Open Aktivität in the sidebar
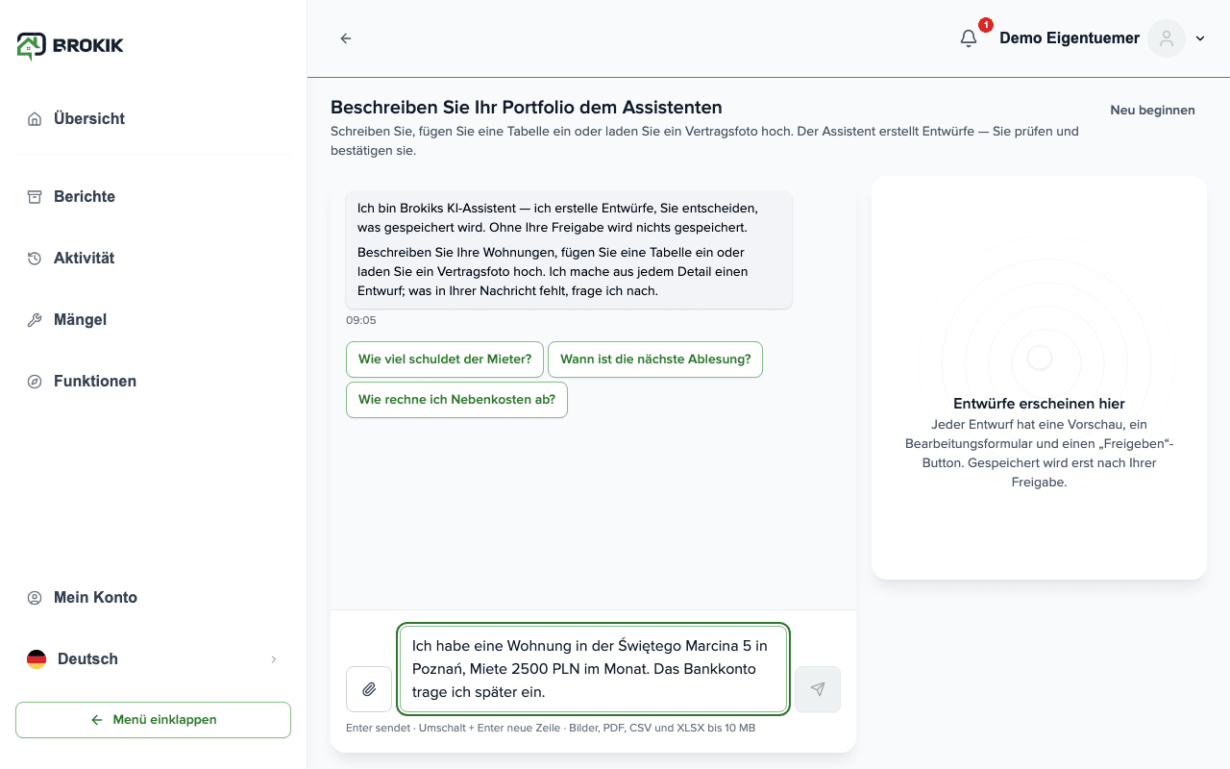The image size is (1230, 769). coord(154,259)
